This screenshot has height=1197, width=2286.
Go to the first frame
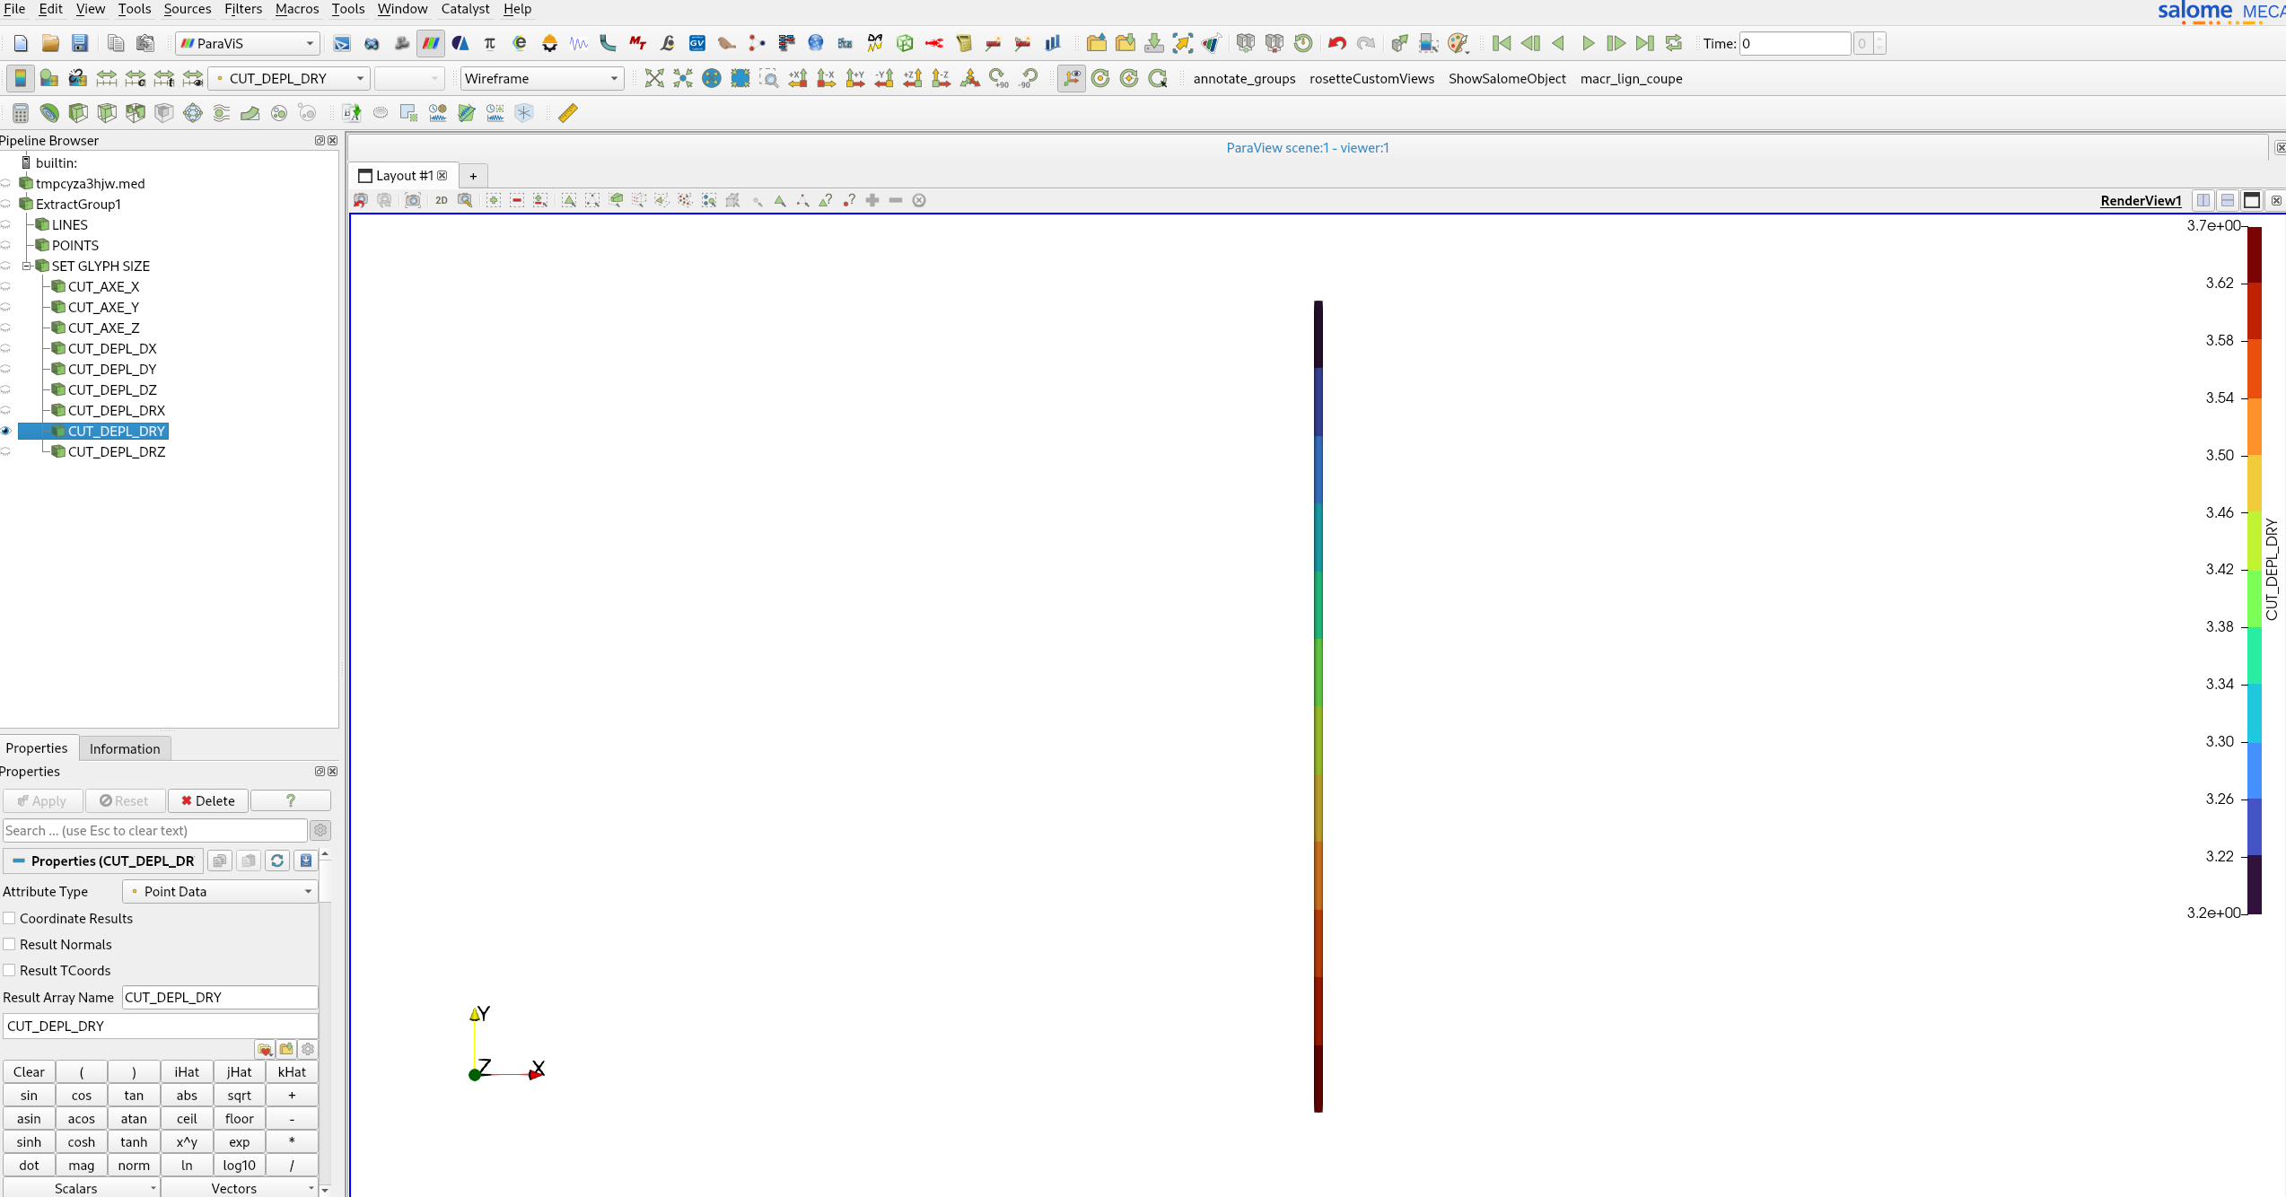pyautogui.click(x=1502, y=43)
